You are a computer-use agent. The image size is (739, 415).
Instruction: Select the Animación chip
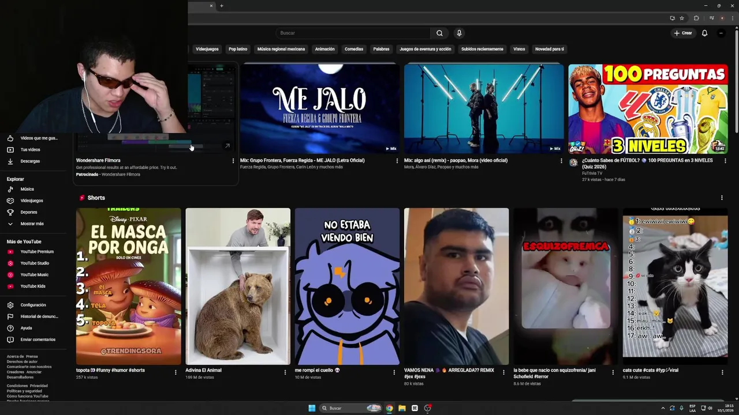(x=324, y=49)
